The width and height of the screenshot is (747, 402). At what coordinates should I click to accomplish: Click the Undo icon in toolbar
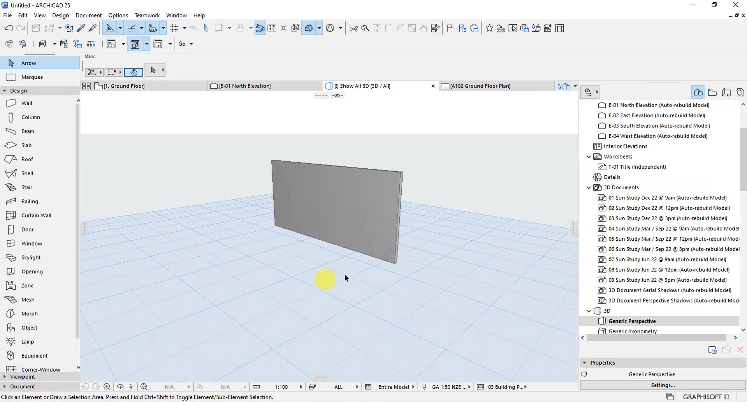point(8,28)
